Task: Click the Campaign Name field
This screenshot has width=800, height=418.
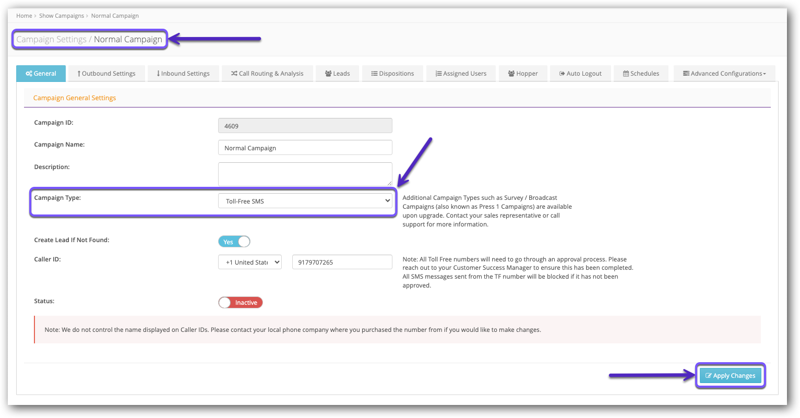Action: (305, 148)
